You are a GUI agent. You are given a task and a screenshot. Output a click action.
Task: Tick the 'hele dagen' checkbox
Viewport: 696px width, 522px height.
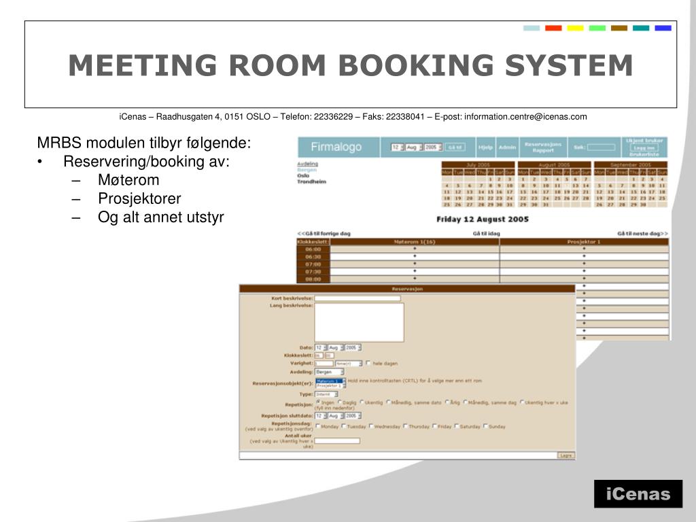click(368, 363)
